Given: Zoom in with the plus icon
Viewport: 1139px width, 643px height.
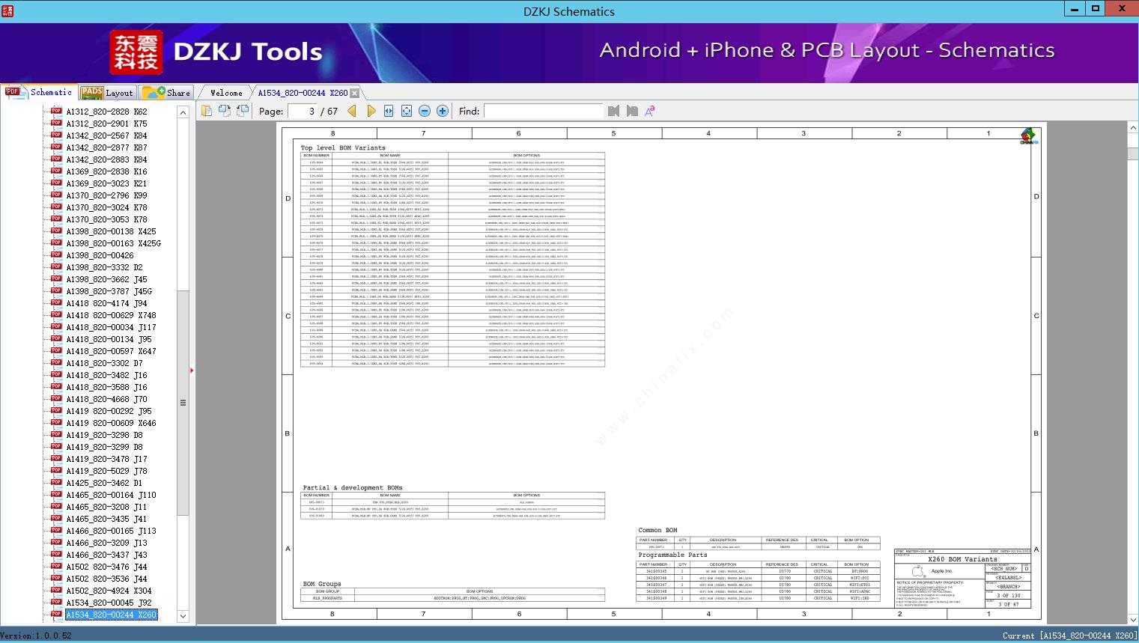Looking at the screenshot, I should (443, 111).
